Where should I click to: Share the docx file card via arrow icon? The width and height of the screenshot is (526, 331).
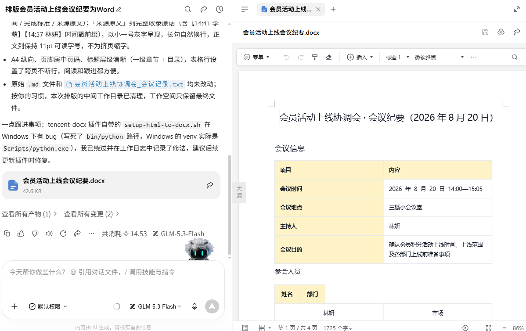point(210,185)
